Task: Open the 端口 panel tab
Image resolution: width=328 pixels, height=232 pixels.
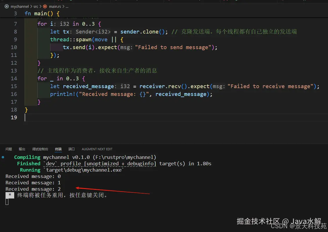Action: (x=72, y=149)
